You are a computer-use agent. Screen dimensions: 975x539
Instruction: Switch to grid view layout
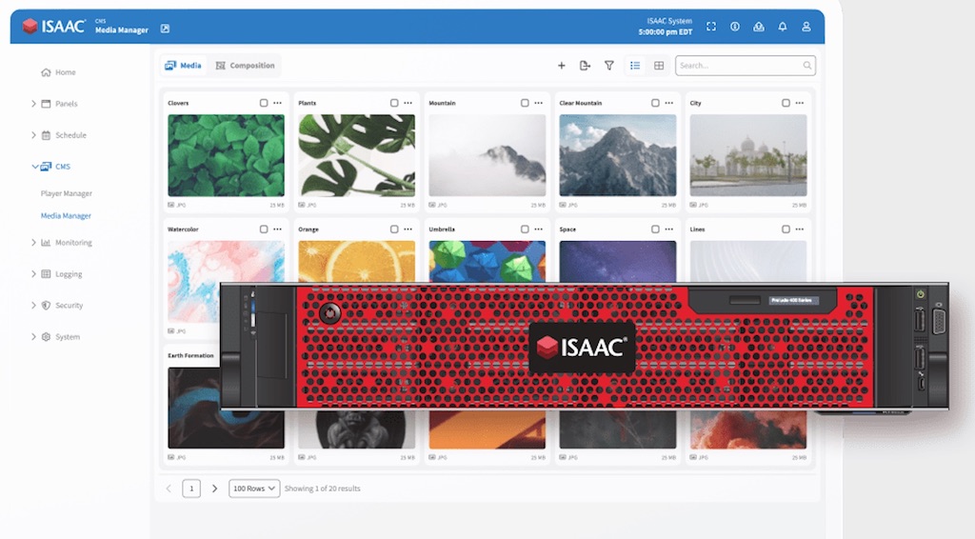point(659,66)
